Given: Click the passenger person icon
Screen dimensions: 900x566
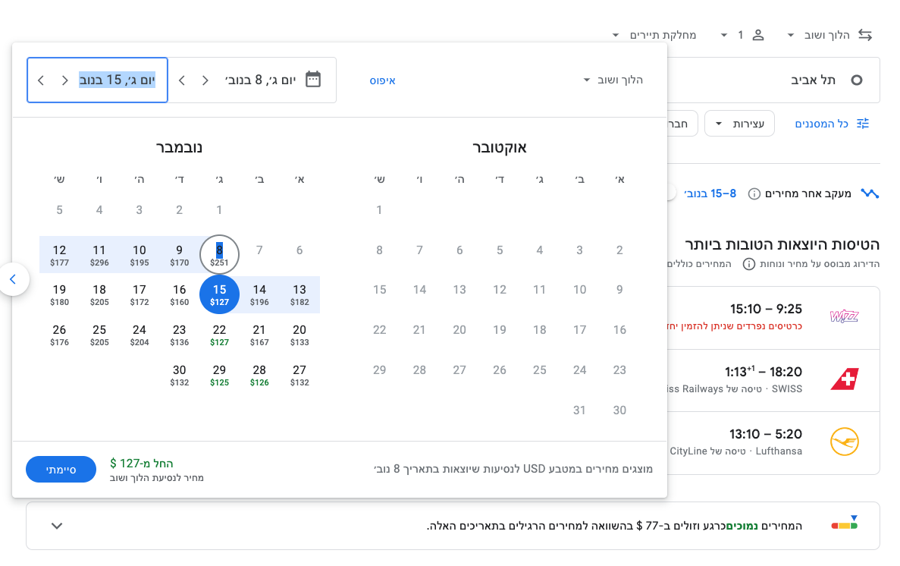Looking at the screenshot, I should [757, 35].
